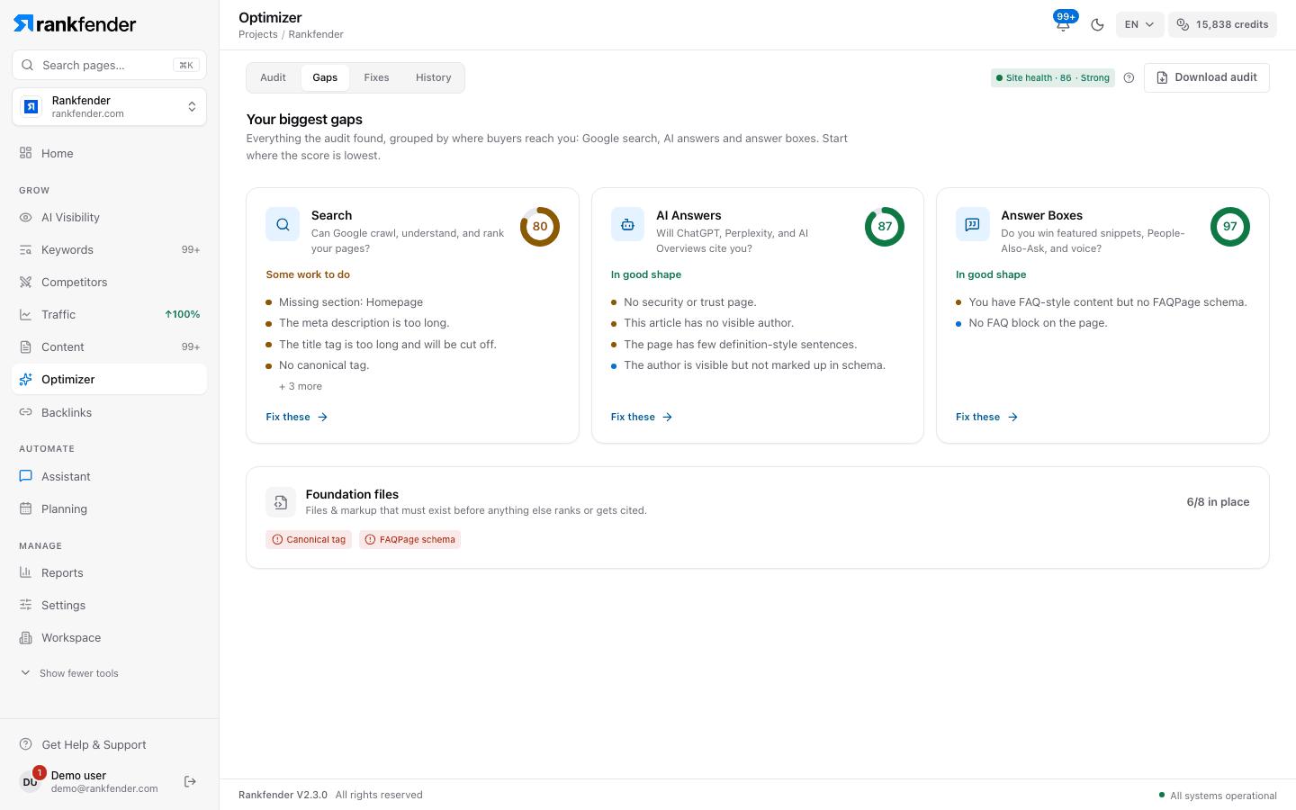Click the 15,838 credits button

pos(1222,24)
